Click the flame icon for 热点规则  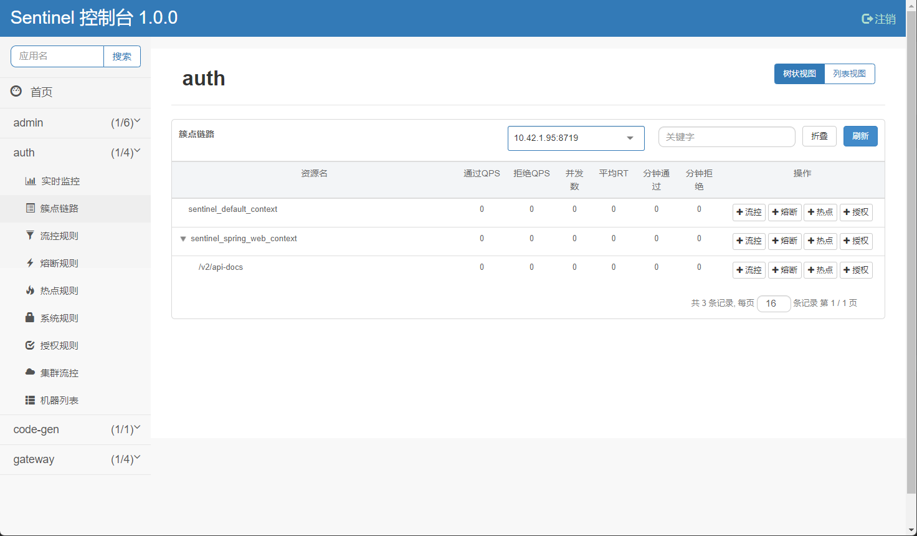point(30,290)
